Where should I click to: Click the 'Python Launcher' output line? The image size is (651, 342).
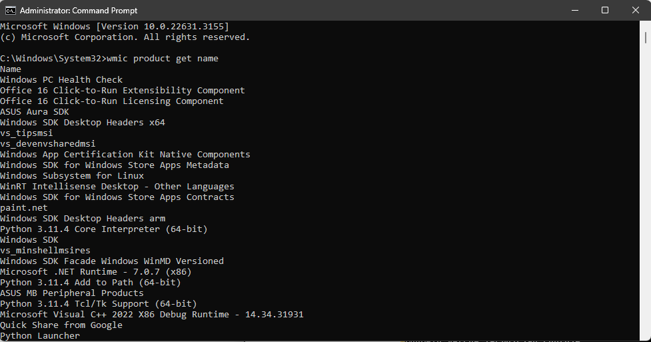(x=40, y=336)
